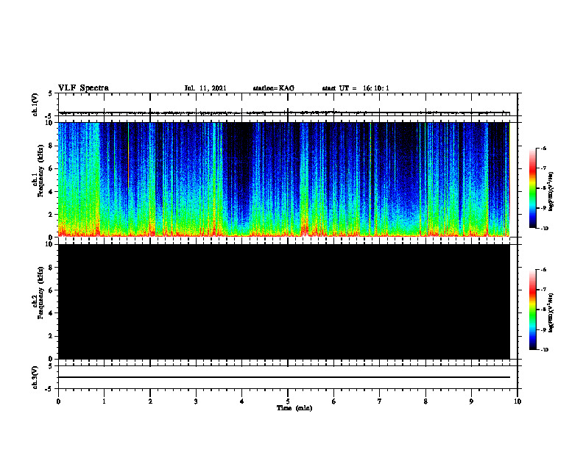Click time axis tick label "4"
The height and width of the screenshot is (450, 583).
[x=242, y=401]
